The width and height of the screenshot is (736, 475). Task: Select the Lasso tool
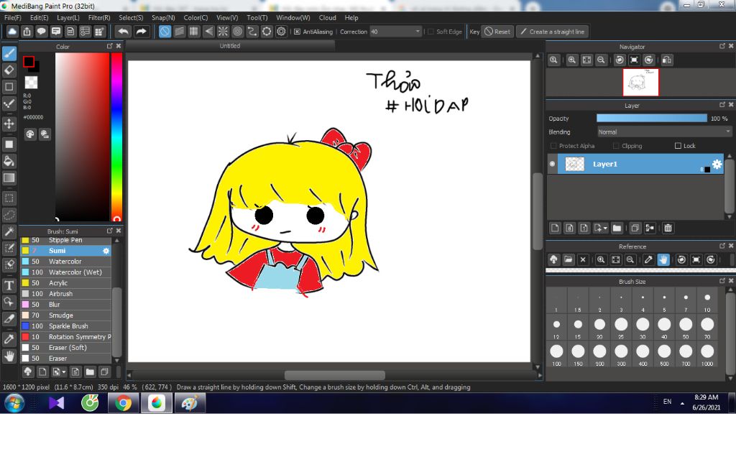coord(9,215)
